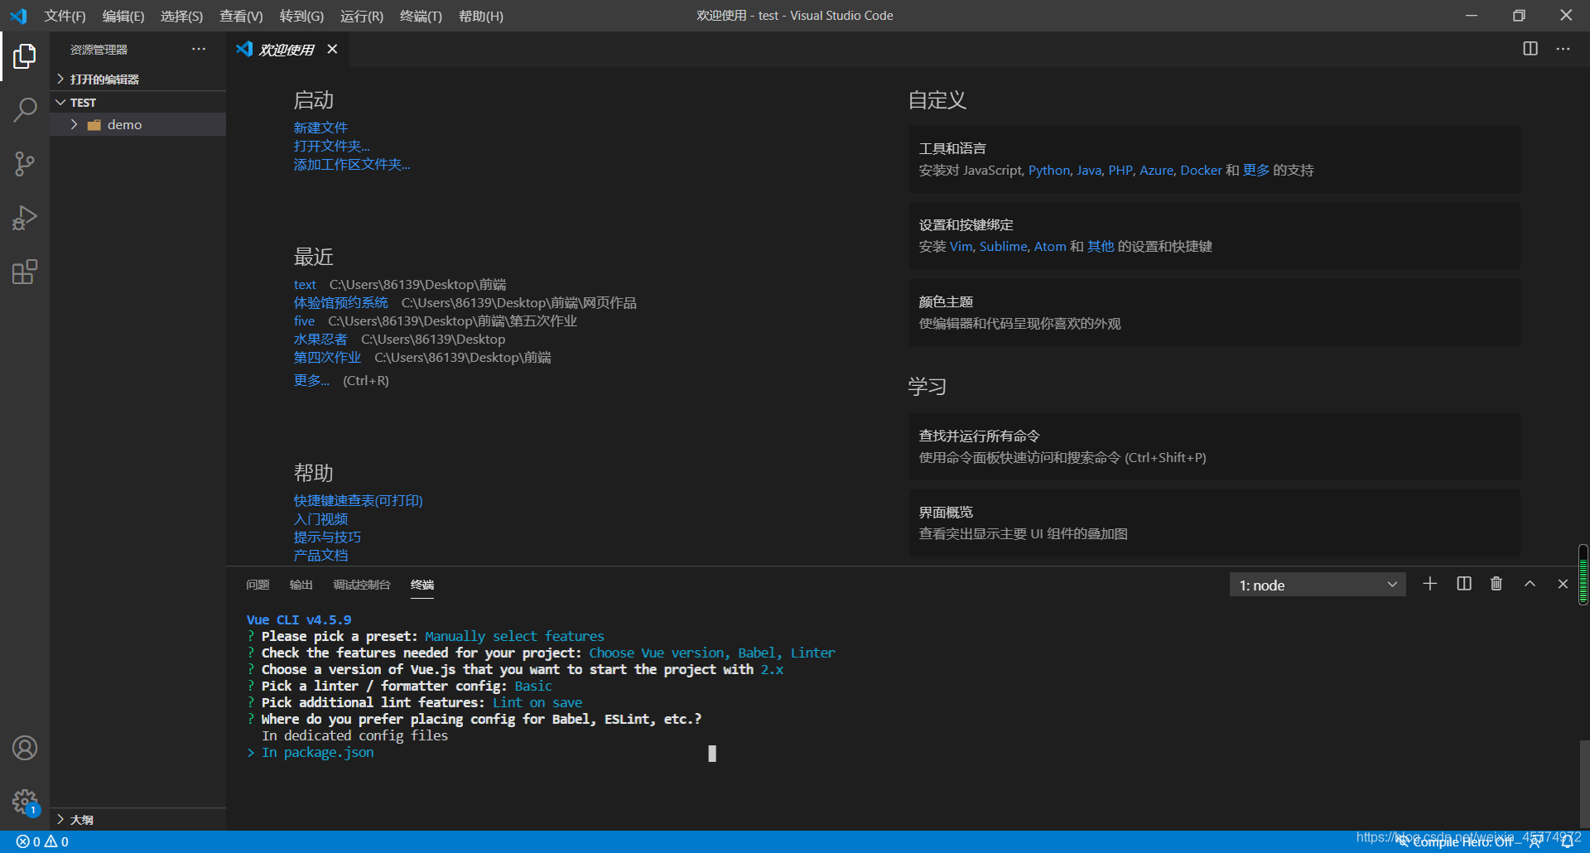Switch to the 问题 panel tab
Image resolution: width=1590 pixels, height=853 pixels.
258,585
